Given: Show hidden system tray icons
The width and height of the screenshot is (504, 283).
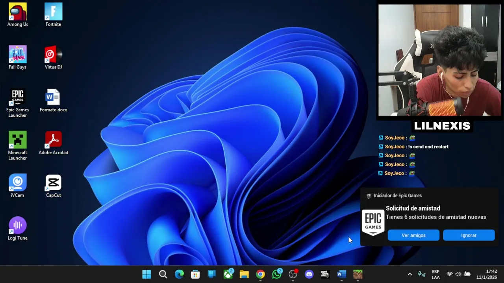Looking at the screenshot, I should [x=409, y=274].
